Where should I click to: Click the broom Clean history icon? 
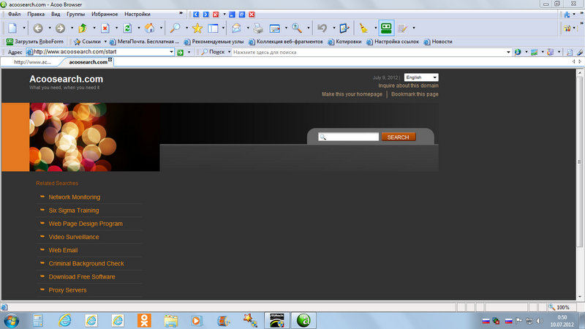pyautogui.click(x=363, y=28)
